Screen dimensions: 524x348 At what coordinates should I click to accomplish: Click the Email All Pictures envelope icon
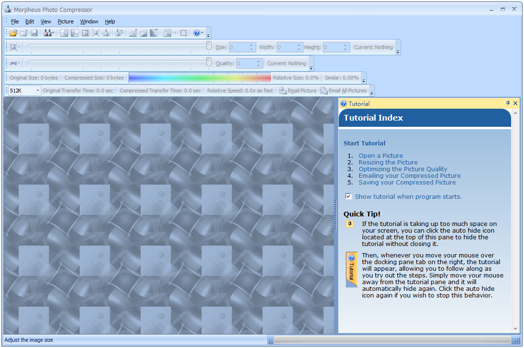point(323,91)
